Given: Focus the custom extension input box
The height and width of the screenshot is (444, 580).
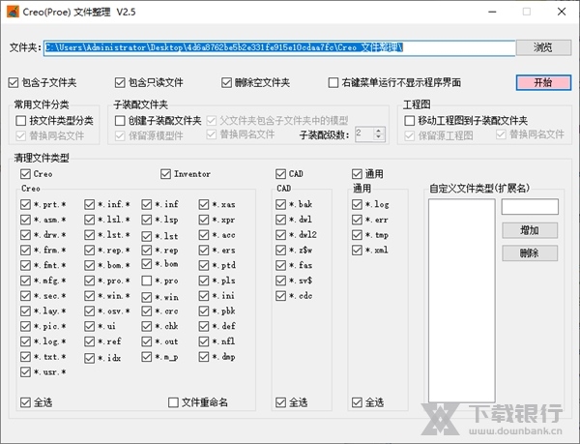Looking at the screenshot, I should click(530, 207).
